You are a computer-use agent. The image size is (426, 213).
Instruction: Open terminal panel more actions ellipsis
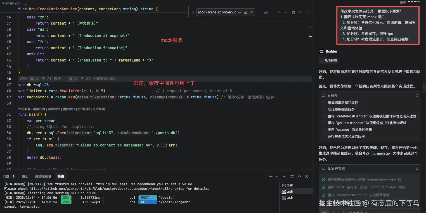coord(285,176)
